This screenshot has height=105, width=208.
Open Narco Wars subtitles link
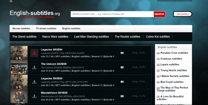pos(55,37)
